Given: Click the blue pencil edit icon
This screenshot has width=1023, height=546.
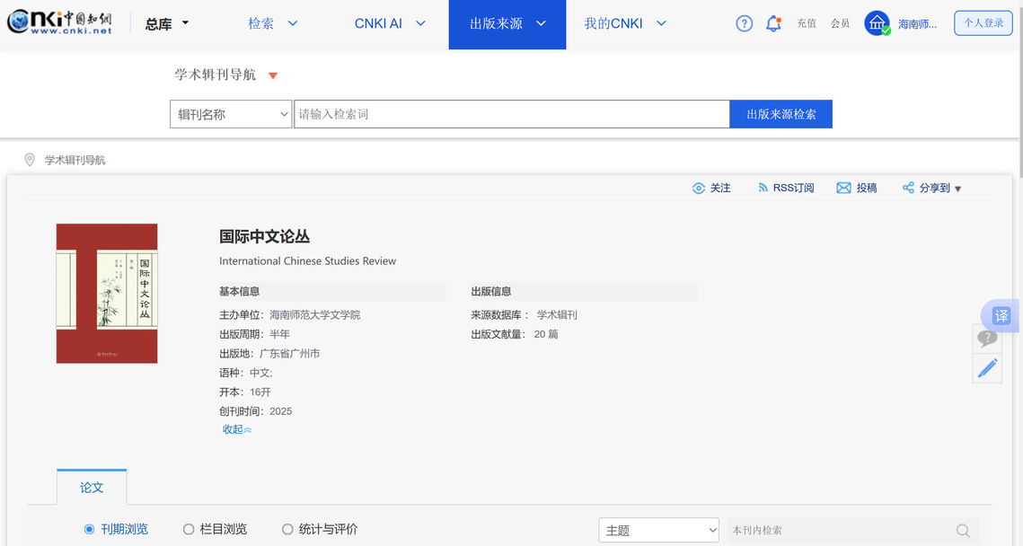Looking at the screenshot, I should 987,368.
